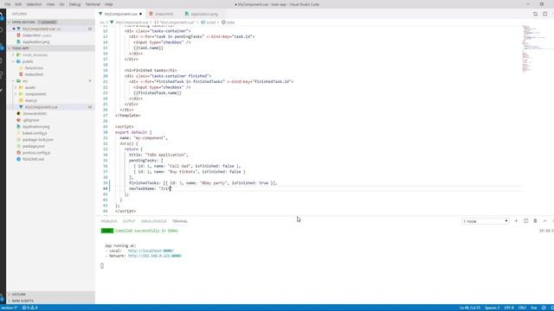Split the terminal with split icon
The image size is (554, 311).
[x=525, y=221]
